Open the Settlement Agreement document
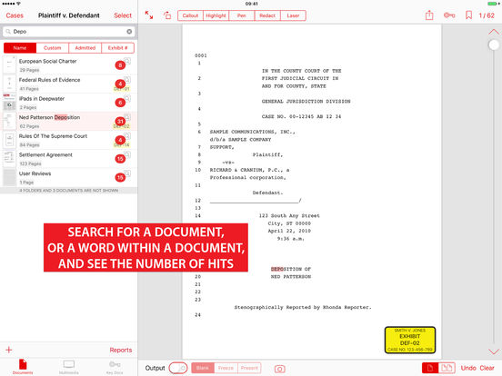This screenshot has height=376, width=502. 69,159
